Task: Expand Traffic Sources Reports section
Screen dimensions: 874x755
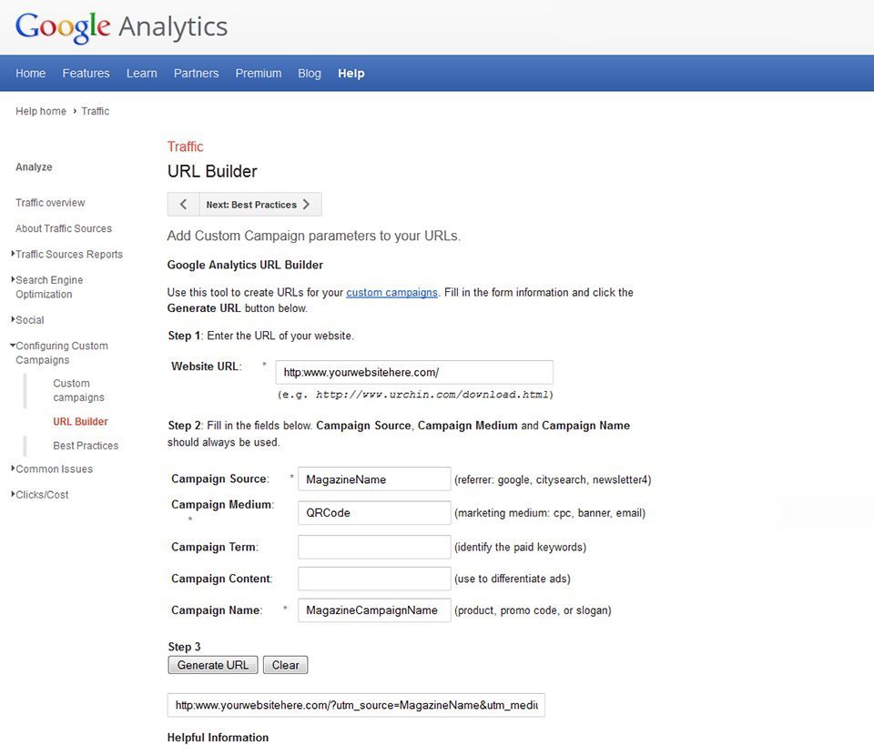Action: pos(68,254)
